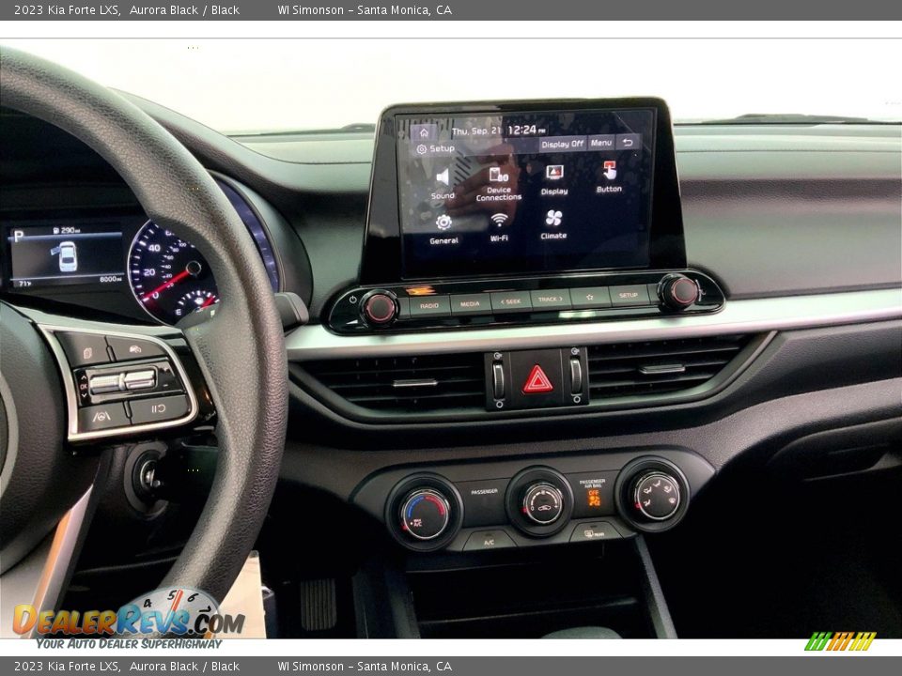This screenshot has height=676, width=902.
Task: Click the right vent airflow wheel
Action: pos(576,376)
